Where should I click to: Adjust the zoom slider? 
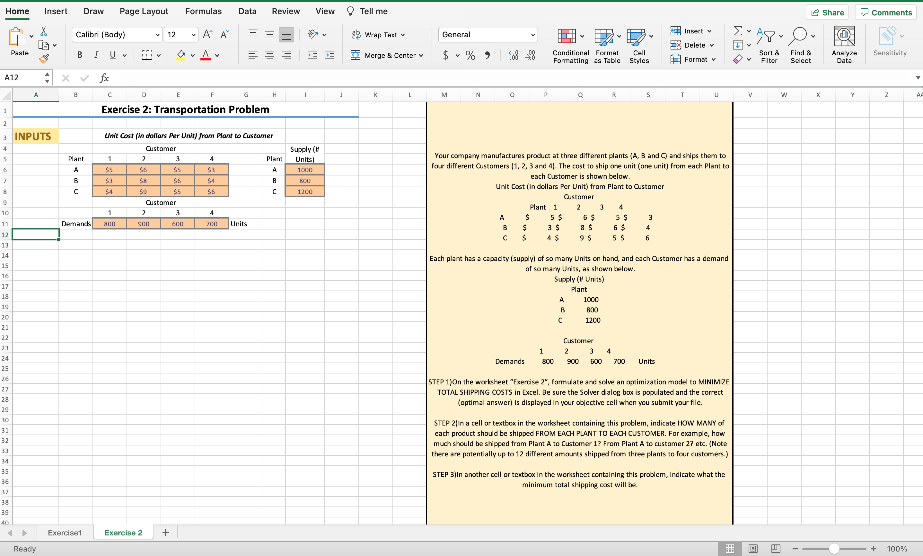click(834, 548)
